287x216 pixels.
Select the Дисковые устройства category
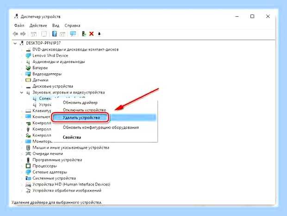[x=53, y=86]
